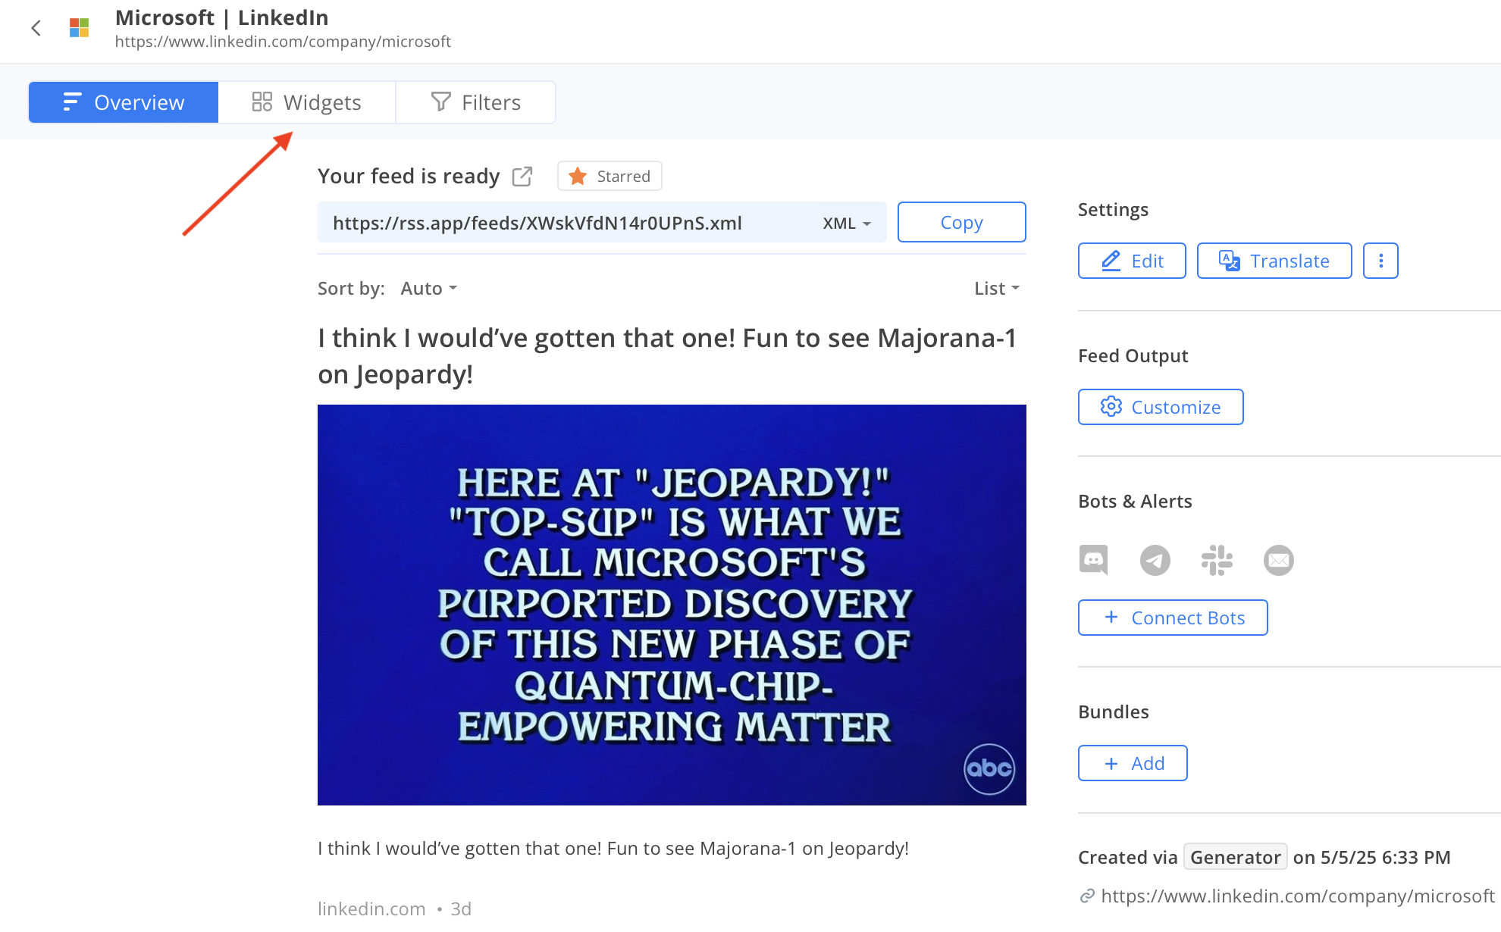Viewport: 1501px width, 932px height.
Task: Customize the feed output
Action: pos(1161,407)
